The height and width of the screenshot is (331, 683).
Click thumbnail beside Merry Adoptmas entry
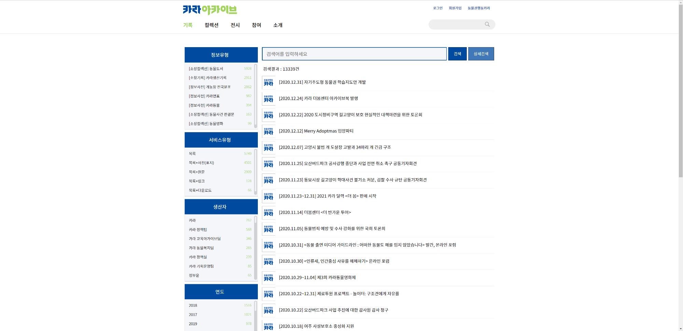point(268,131)
